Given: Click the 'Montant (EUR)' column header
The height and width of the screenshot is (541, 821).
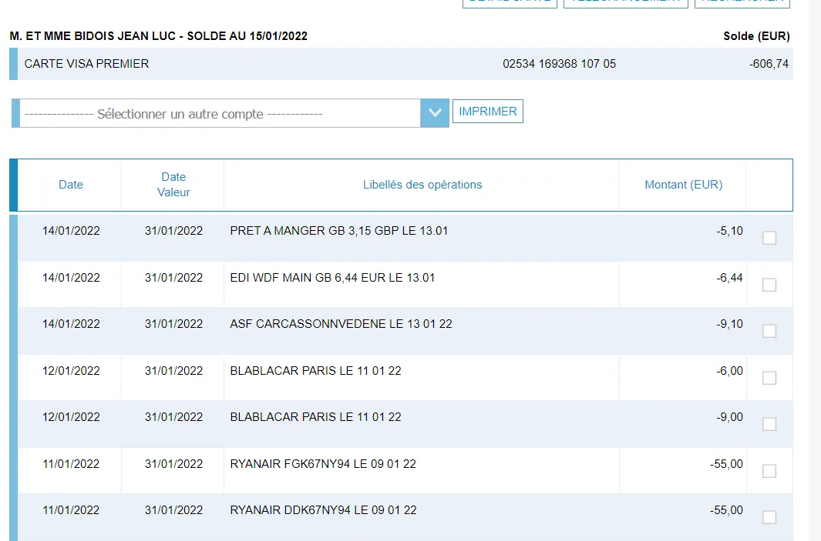Looking at the screenshot, I should [x=683, y=185].
